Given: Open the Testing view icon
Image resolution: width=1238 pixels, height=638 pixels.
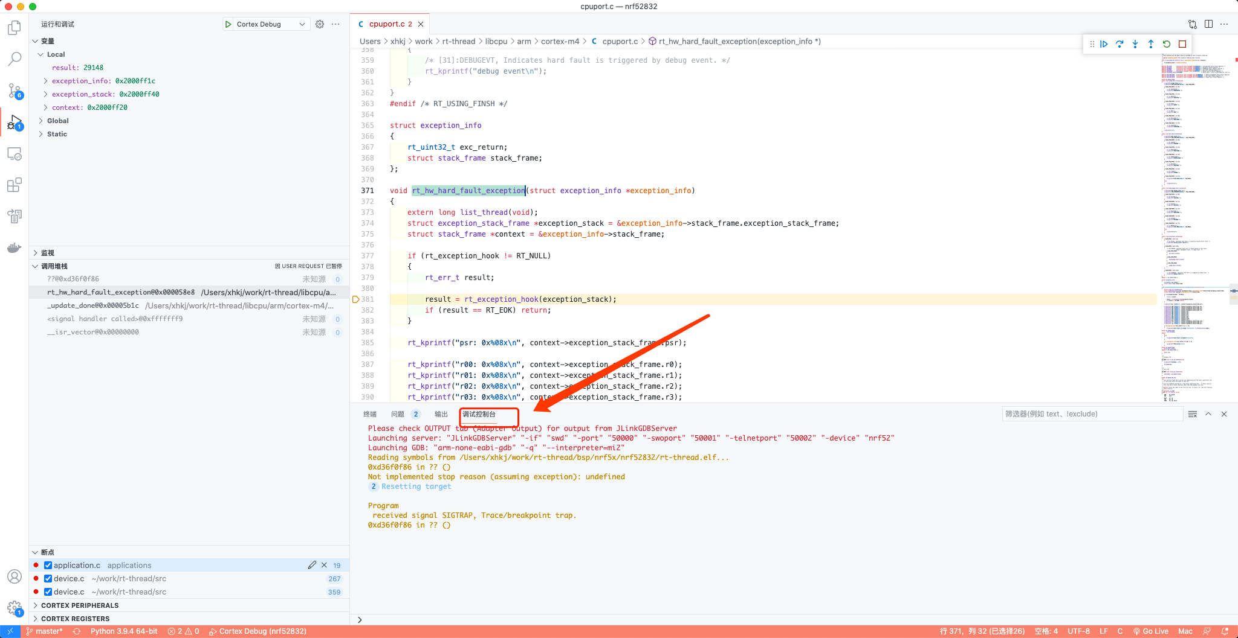Looking at the screenshot, I should coord(15,216).
